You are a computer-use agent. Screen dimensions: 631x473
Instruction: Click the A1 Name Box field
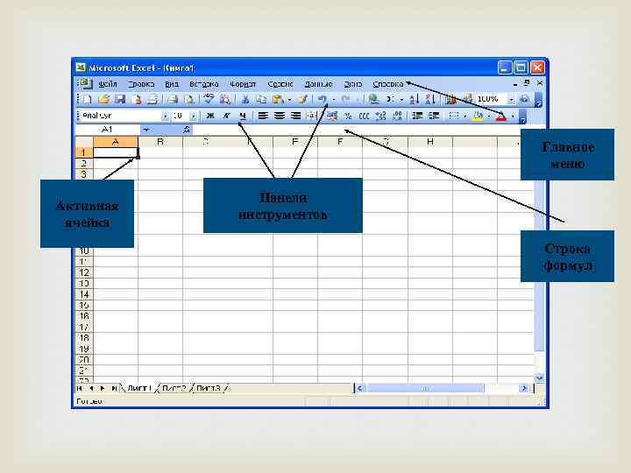click(x=108, y=130)
